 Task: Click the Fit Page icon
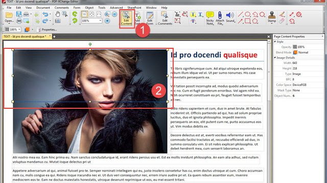click(x=91, y=14)
